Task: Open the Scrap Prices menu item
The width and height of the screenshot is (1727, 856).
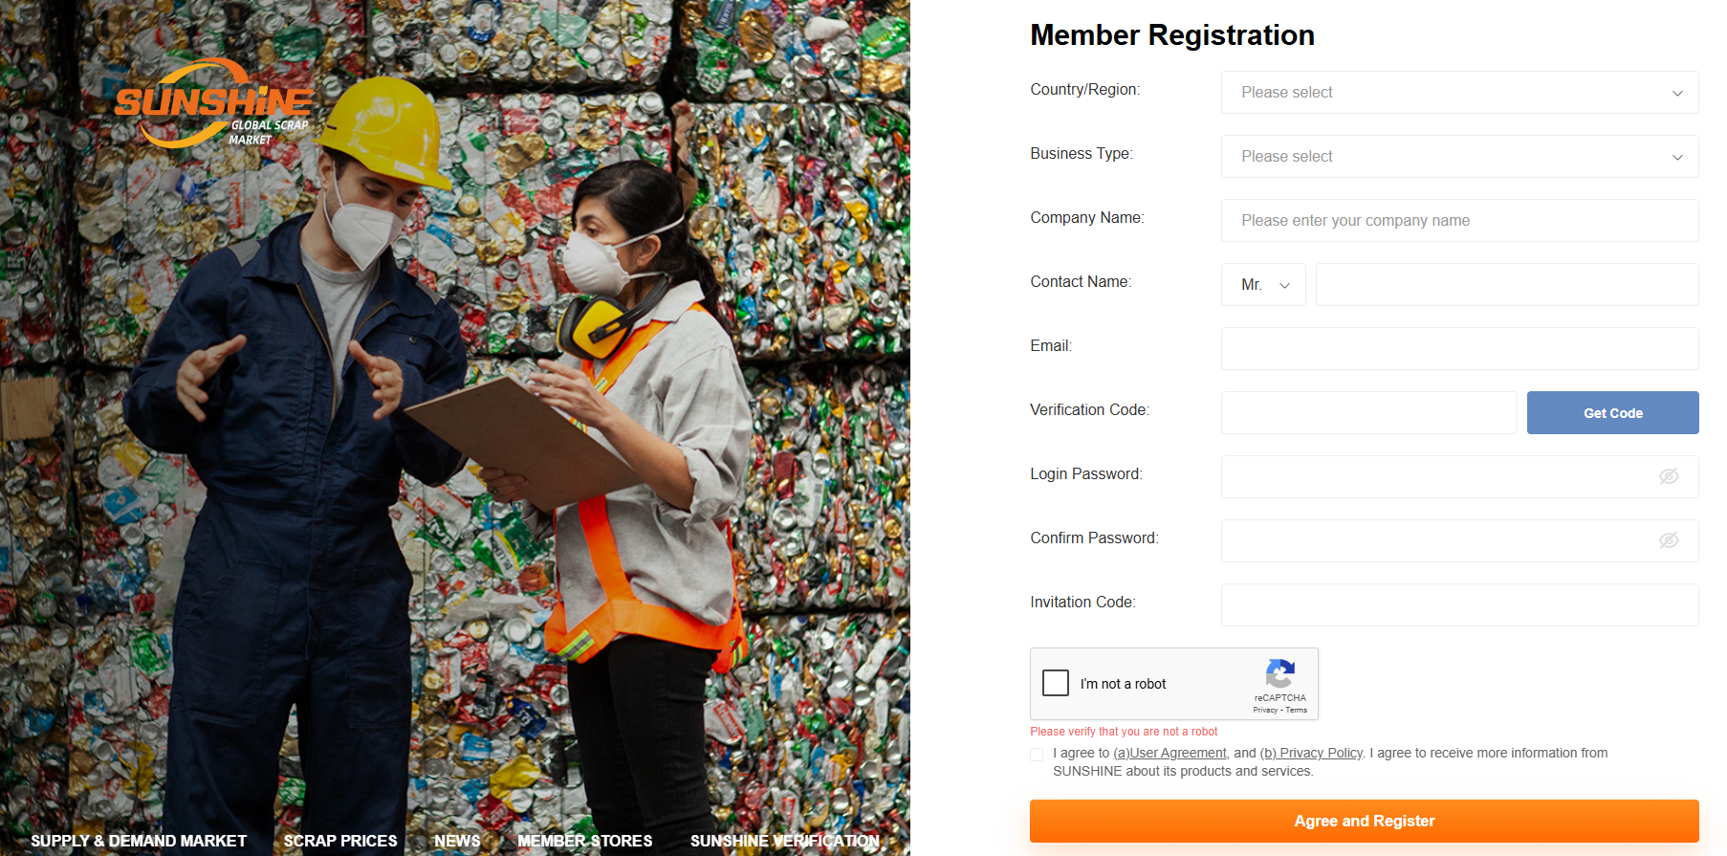Action: click(340, 841)
